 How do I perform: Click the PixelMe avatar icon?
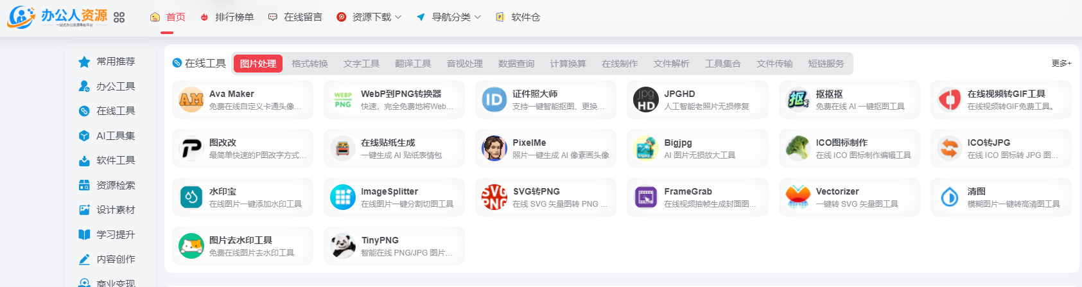coord(494,148)
